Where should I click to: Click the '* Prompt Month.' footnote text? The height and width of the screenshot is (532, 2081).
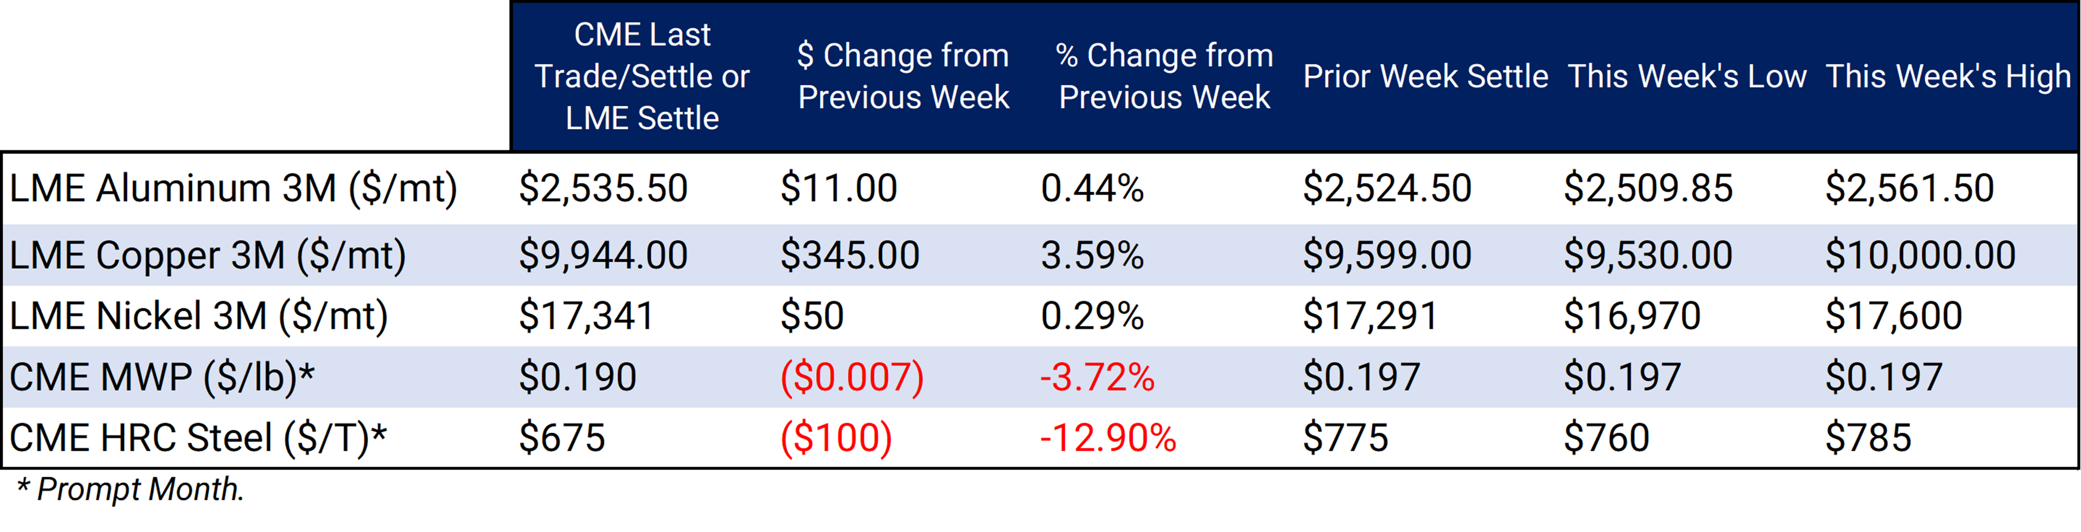coord(130,490)
